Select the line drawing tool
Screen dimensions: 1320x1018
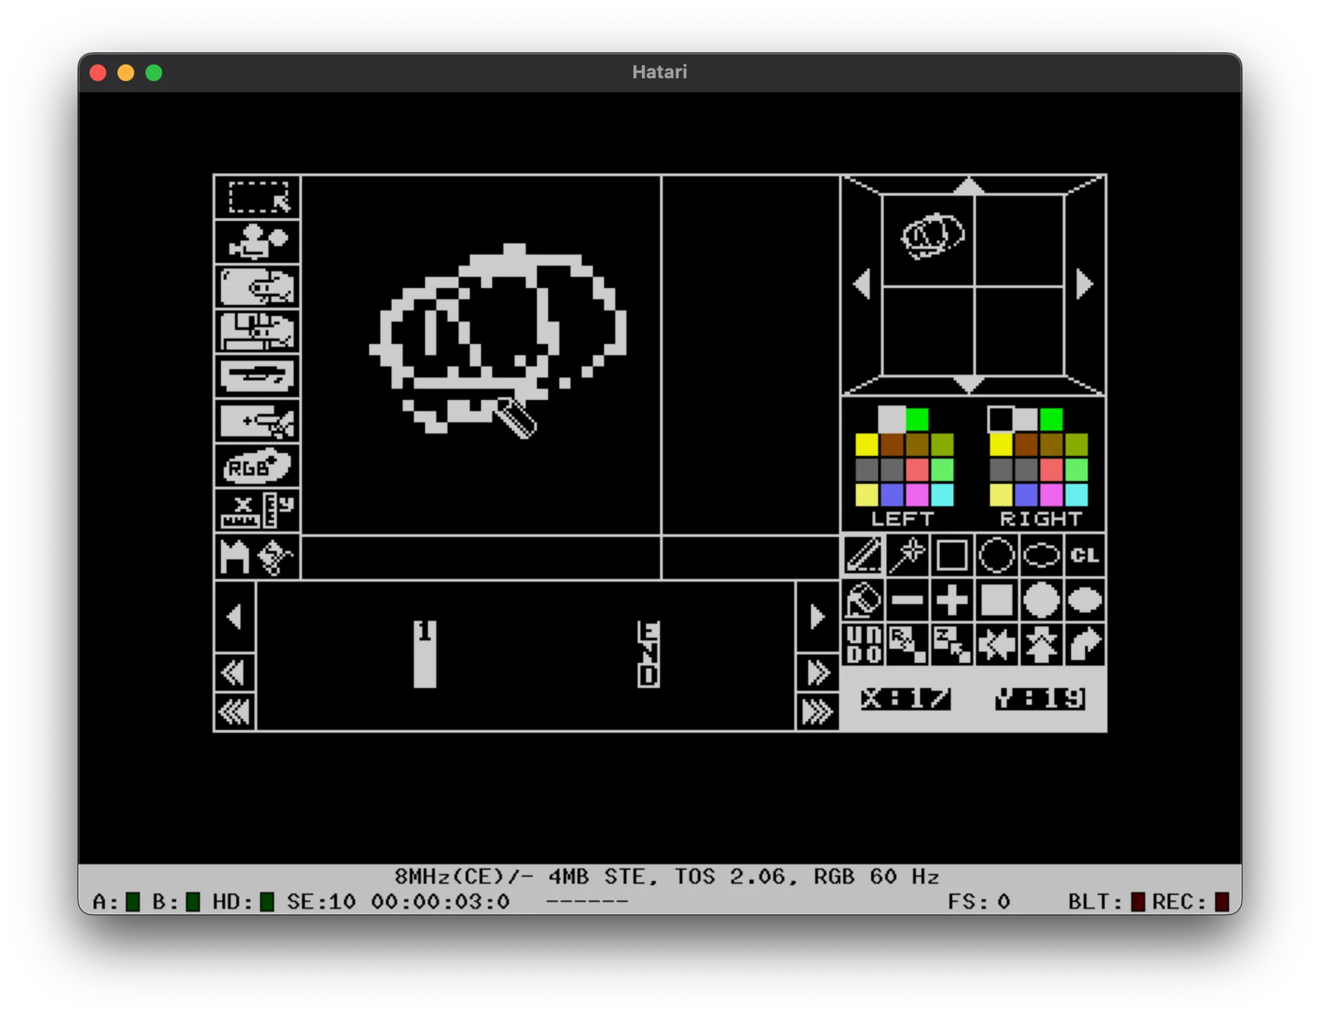point(863,556)
